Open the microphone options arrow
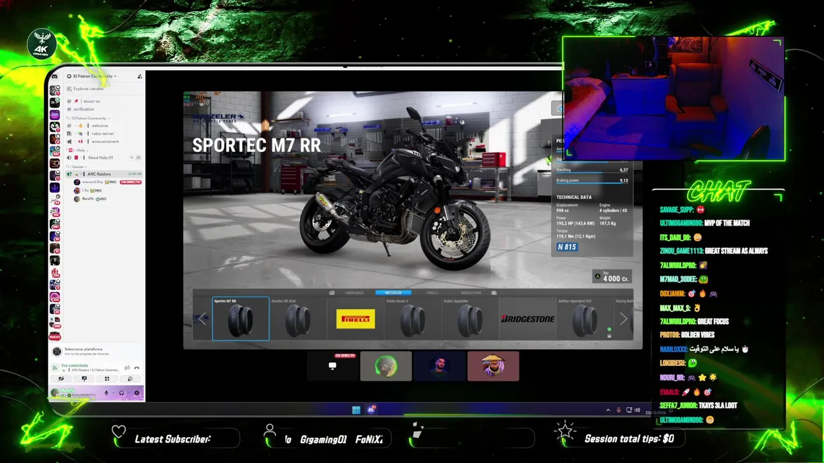 pyautogui.click(x=113, y=393)
